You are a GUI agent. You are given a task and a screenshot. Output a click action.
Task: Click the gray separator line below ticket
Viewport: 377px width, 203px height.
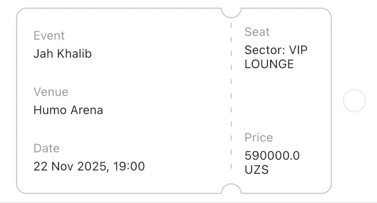(188, 202)
